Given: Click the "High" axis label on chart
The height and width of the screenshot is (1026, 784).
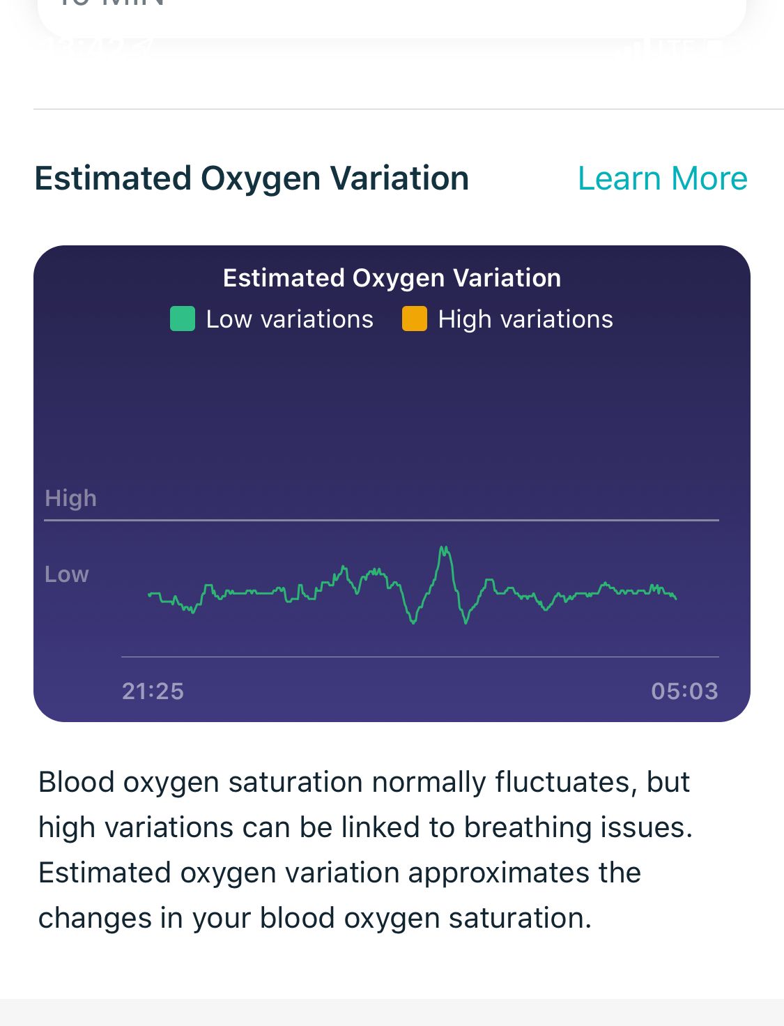Looking at the screenshot, I should coord(70,498).
